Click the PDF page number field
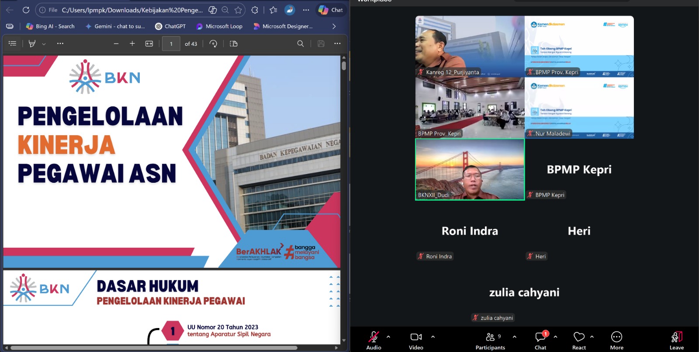Image resolution: width=699 pixels, height=352 pixels. point(171,44)
